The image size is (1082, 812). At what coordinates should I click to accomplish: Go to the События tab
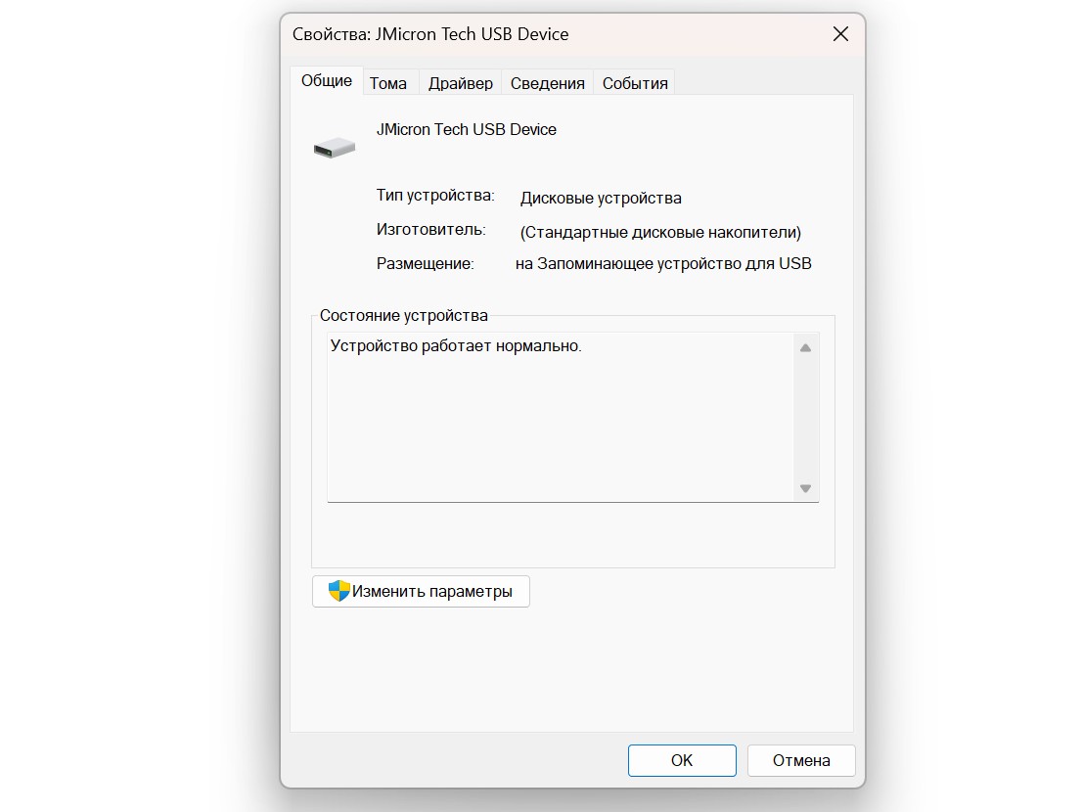coord(635,83)
